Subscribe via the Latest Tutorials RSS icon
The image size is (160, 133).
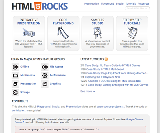[106, 59]
